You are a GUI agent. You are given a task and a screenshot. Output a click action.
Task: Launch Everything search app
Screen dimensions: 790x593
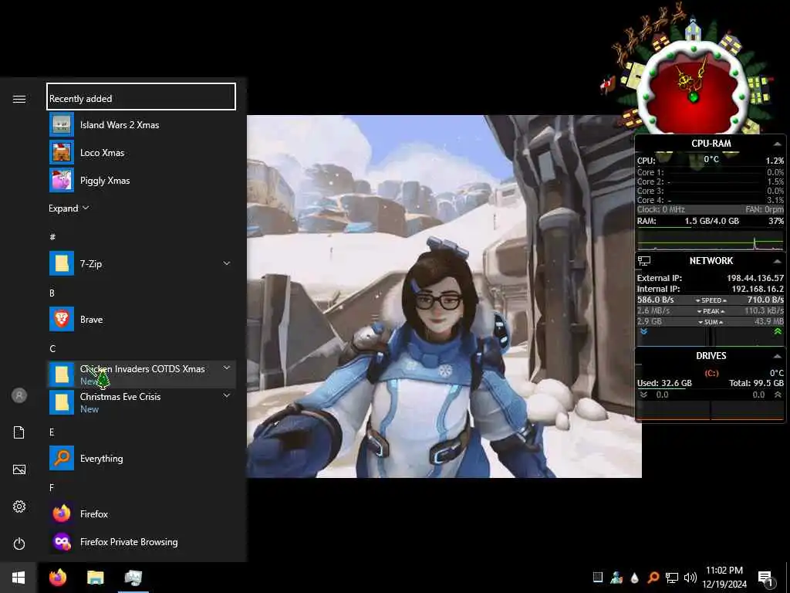tap(142, 459)
